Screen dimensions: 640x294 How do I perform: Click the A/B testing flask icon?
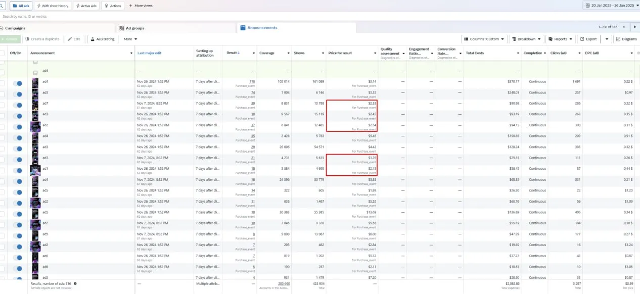93,39
